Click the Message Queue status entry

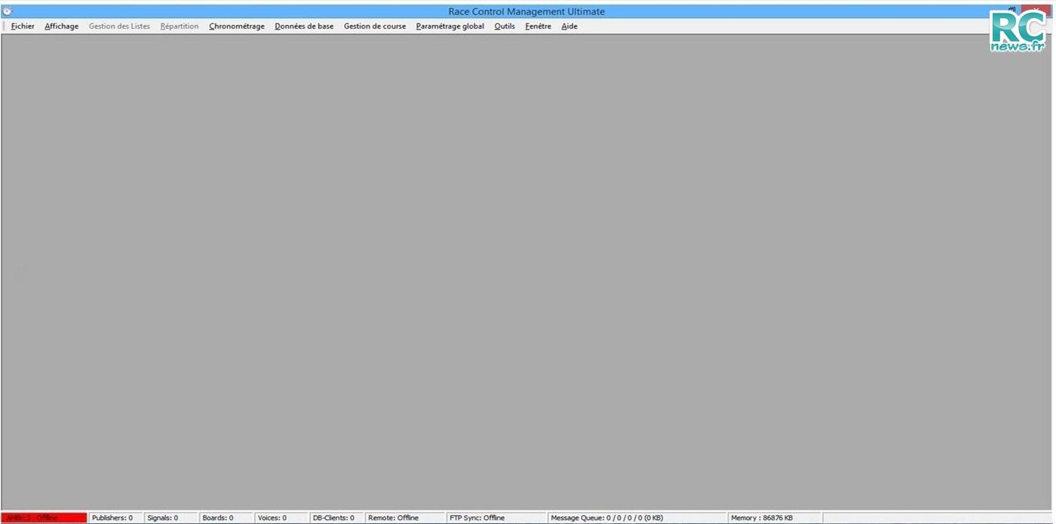637,518
